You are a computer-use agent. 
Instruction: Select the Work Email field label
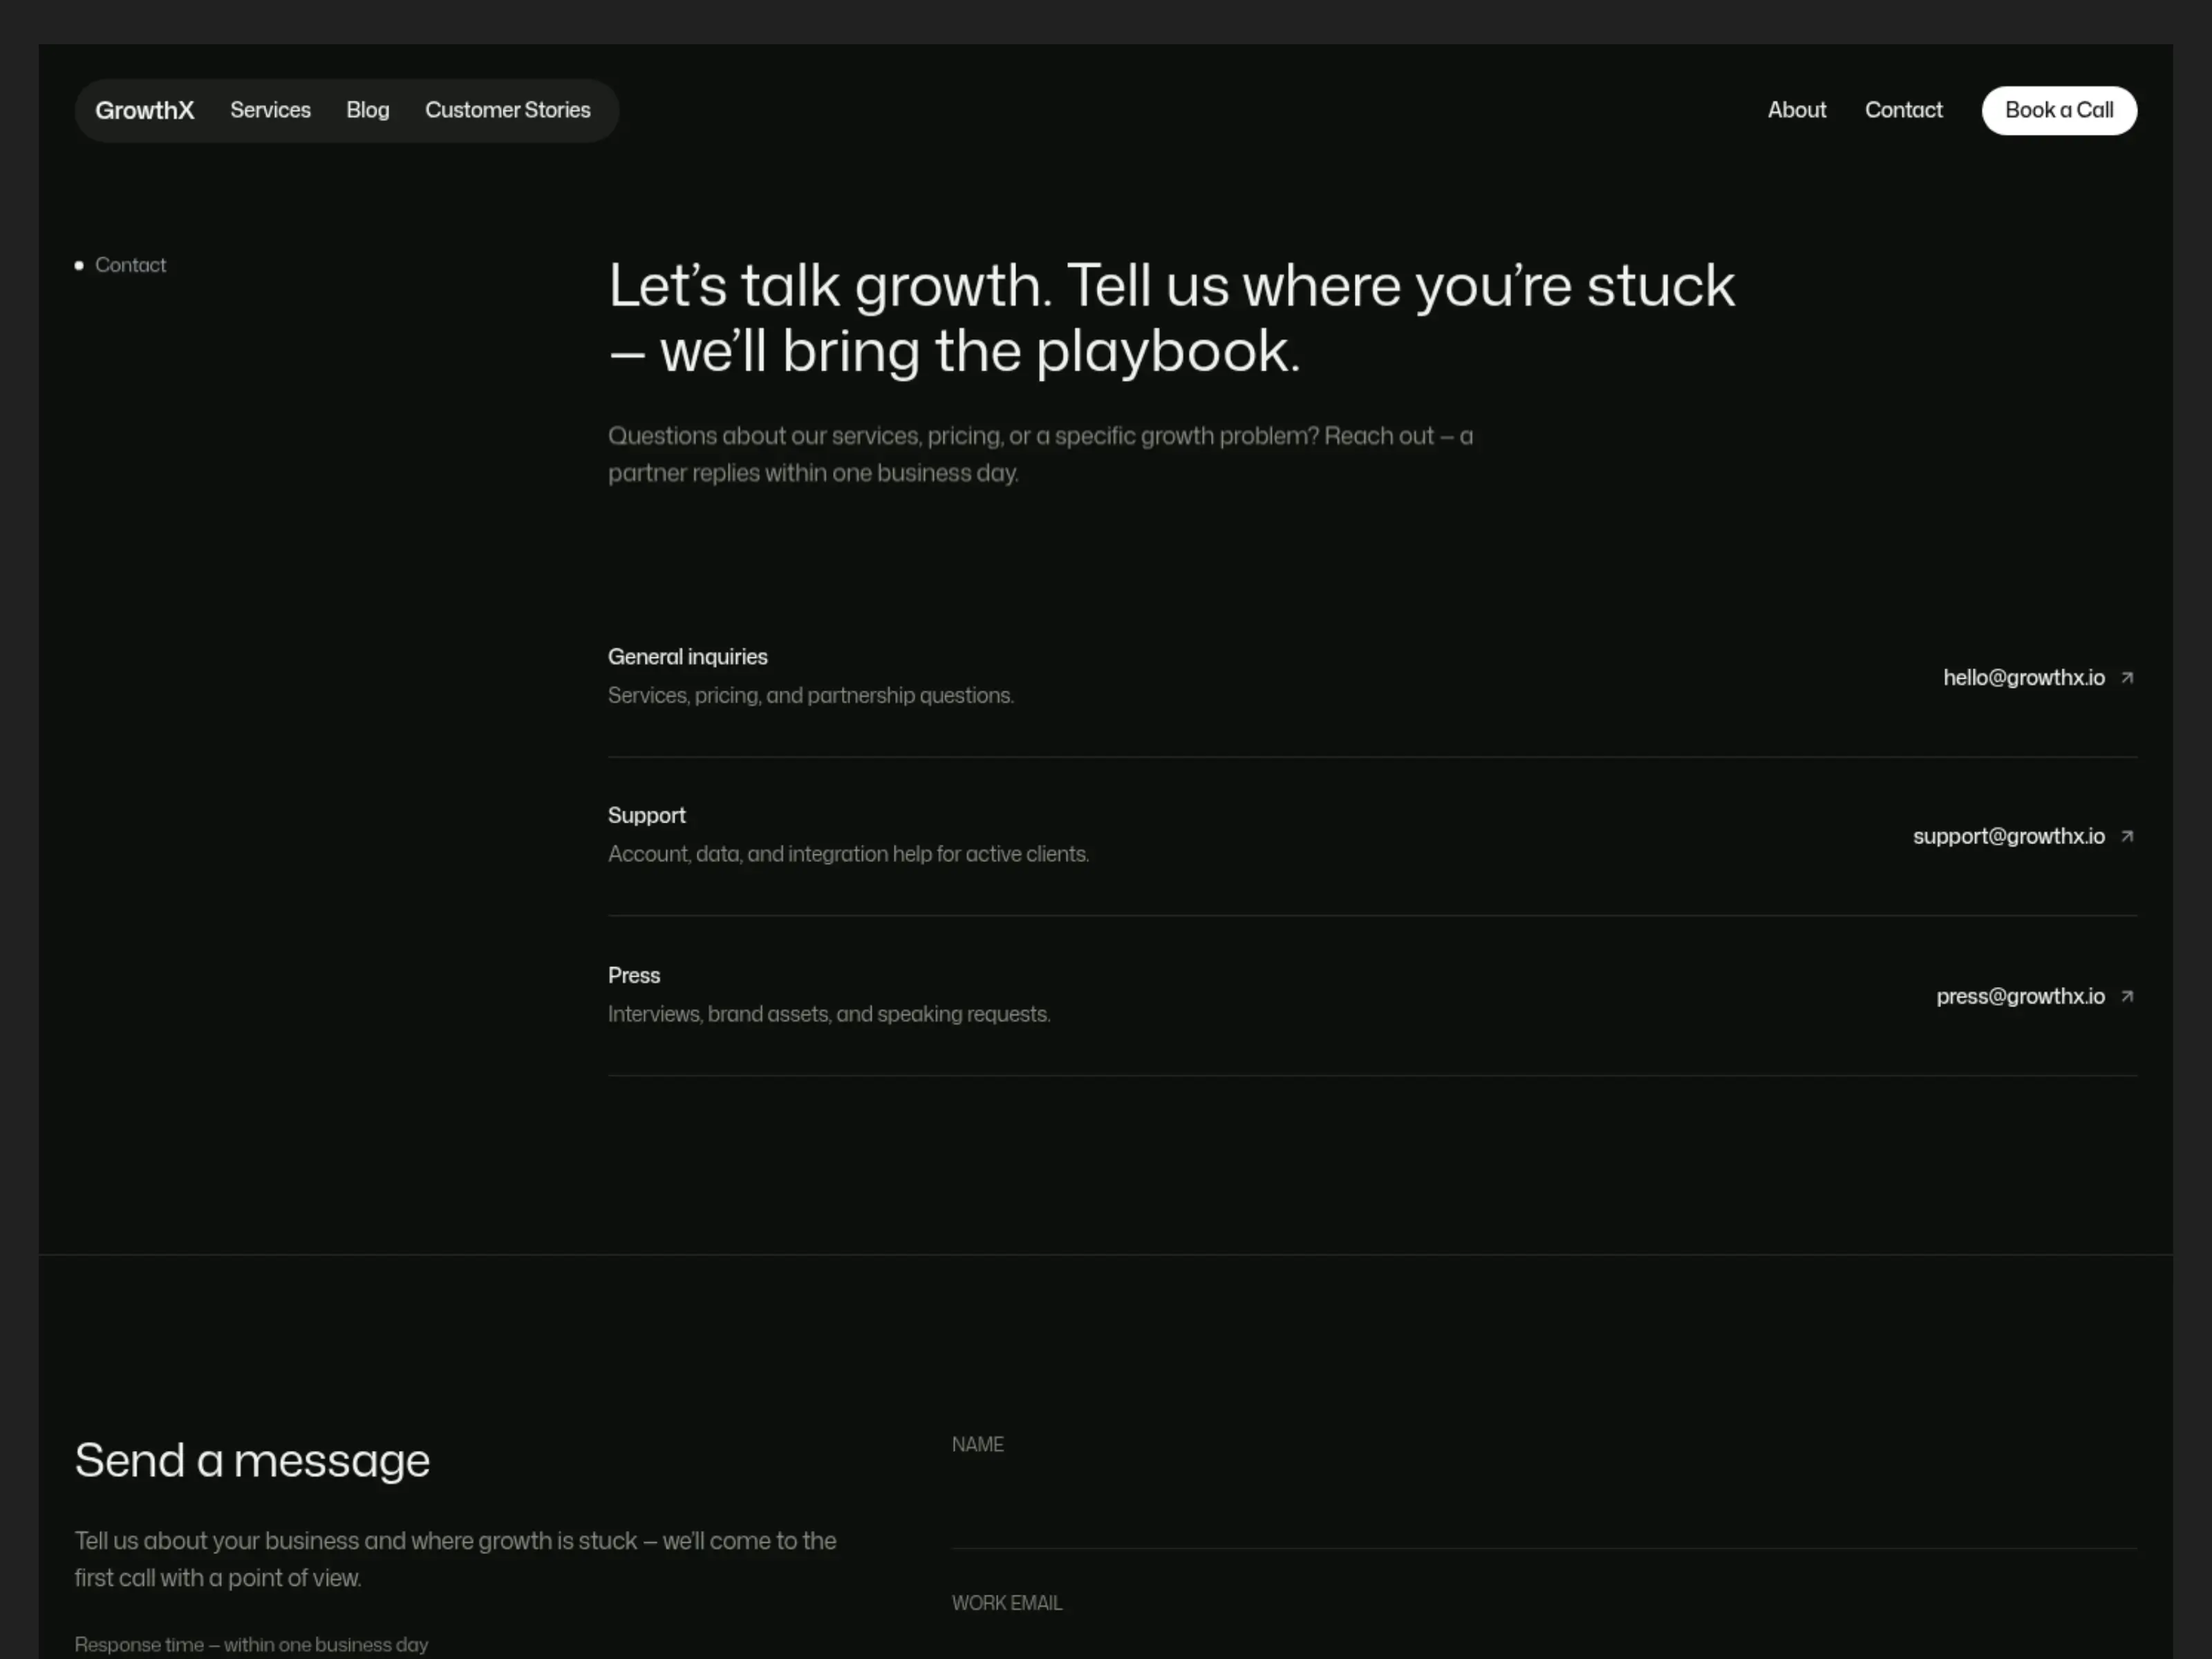[1006, 1603]
